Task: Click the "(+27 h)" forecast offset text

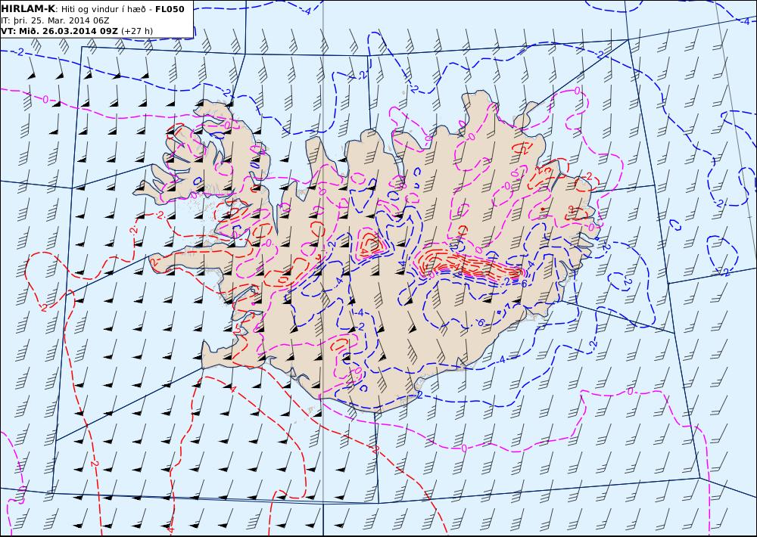Action: pyautogui.click(x=136, y=31)
